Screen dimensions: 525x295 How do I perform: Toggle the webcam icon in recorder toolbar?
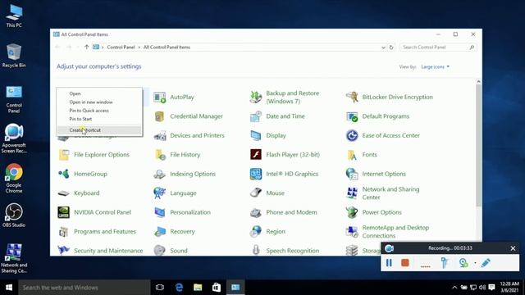(x=463, y=263)
